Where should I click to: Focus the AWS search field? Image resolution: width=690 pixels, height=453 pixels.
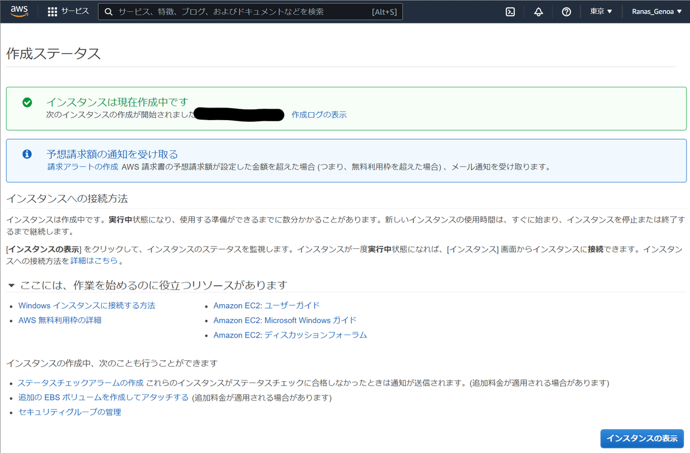[x=250, y=11]
